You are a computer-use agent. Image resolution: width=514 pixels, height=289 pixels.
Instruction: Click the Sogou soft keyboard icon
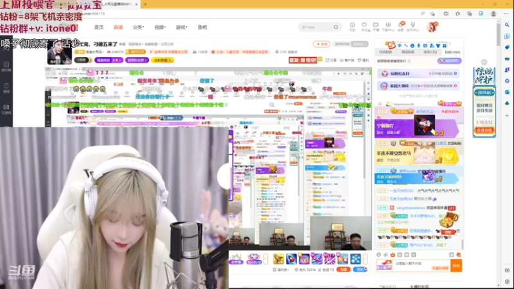coord(425,46)
